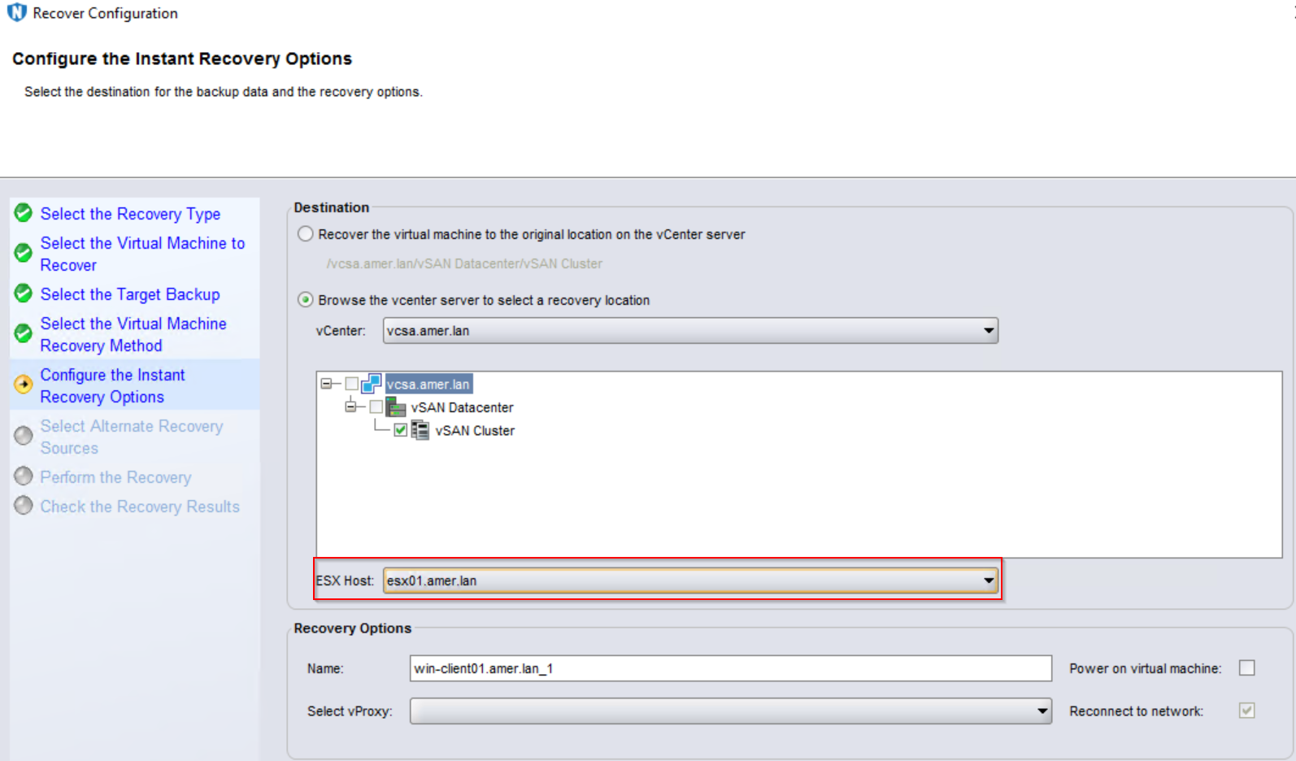
Task: Click the gray circle icon beside Check the Recovery Results
Action: (24, 505)
